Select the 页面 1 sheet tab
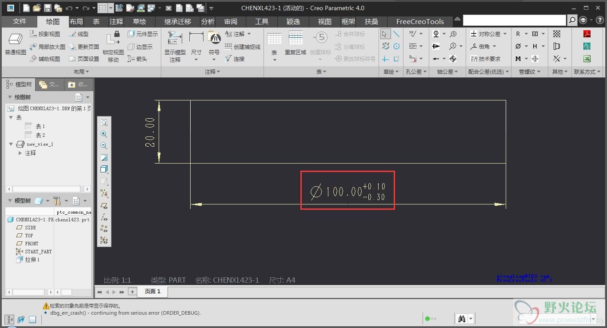Screen dimensions: 607x328 coord(152,292)
